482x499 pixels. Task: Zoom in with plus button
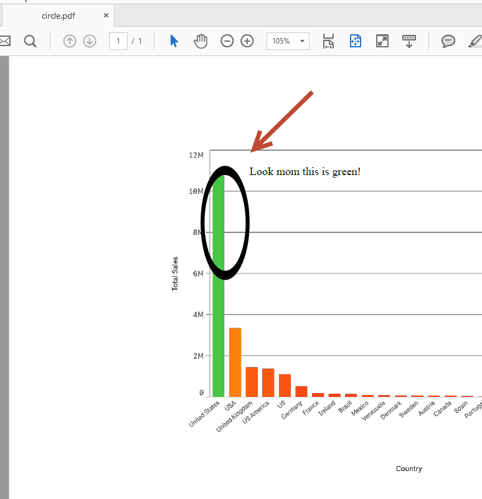pyautogui.click(x=247, y=41)
